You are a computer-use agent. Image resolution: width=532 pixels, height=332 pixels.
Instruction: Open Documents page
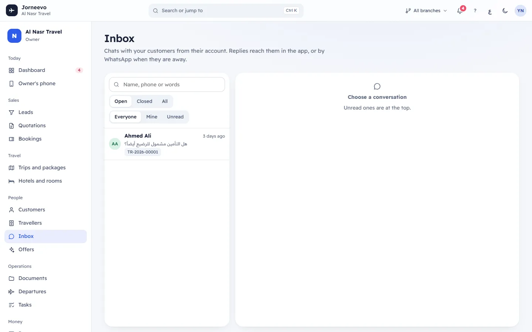[45, 278]
